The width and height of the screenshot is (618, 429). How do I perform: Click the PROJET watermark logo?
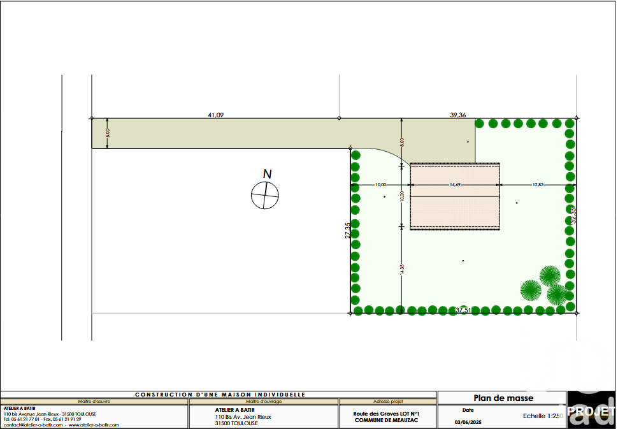pyautogui.click(x=591, y=411)
